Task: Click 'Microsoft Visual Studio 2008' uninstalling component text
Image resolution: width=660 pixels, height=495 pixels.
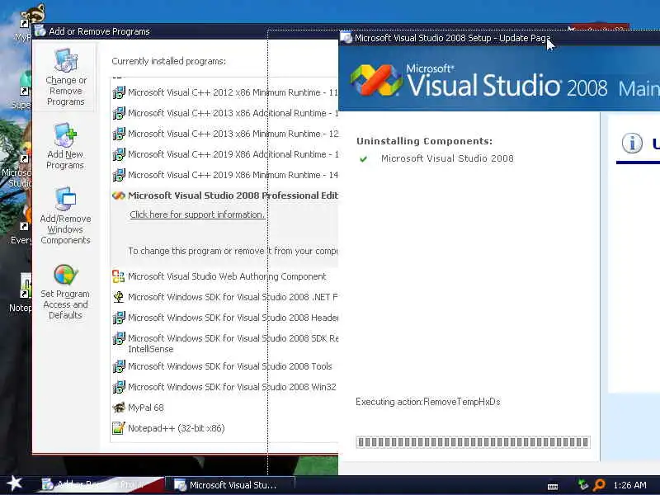Action: pos(447,158)
